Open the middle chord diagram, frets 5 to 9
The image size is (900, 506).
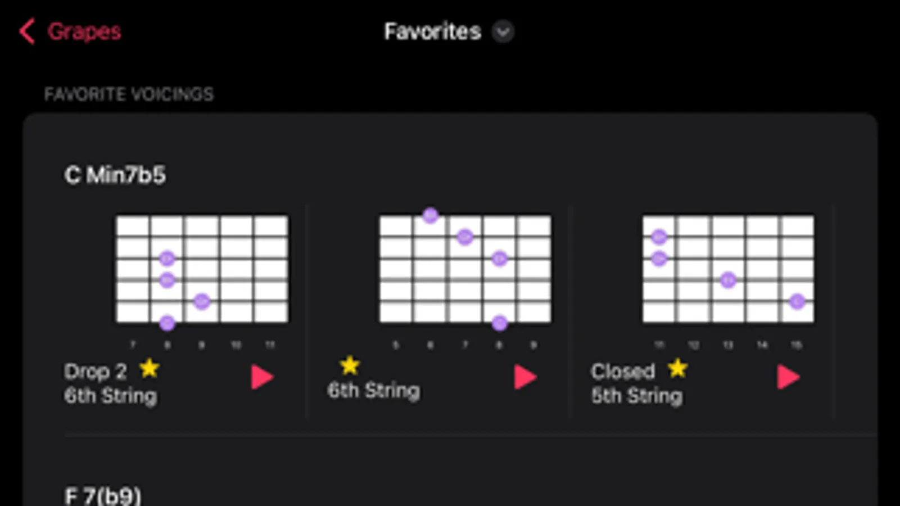pos(465,269)
